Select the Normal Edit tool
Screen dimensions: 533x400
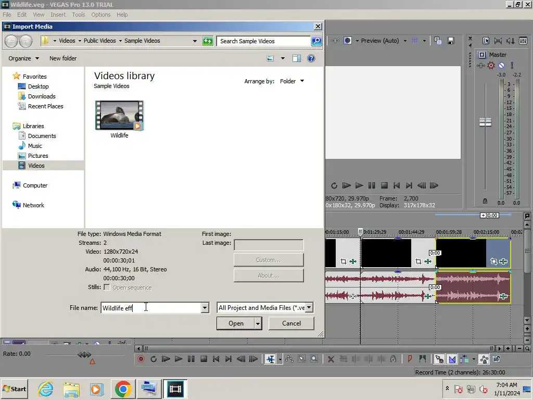click(x=271, y=359)
